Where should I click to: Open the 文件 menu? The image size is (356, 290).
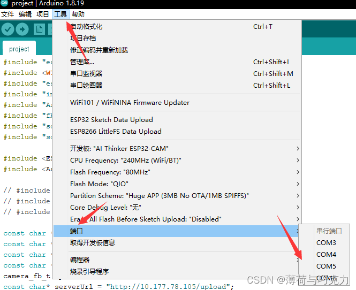pyautogui.click(x=7, y=14)
